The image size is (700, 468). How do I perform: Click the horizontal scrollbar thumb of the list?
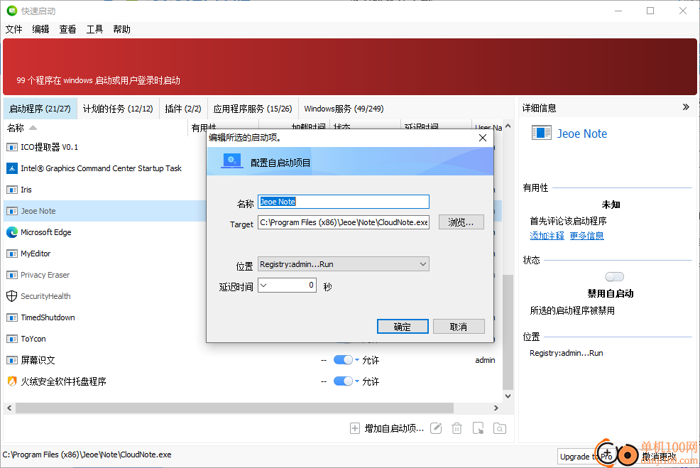[x=235, y=408]
